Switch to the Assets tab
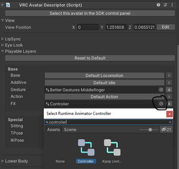179x169 pixels. click(x=53, y=130)
